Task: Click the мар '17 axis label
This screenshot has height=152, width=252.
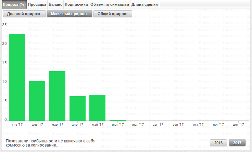Action: 58,125
